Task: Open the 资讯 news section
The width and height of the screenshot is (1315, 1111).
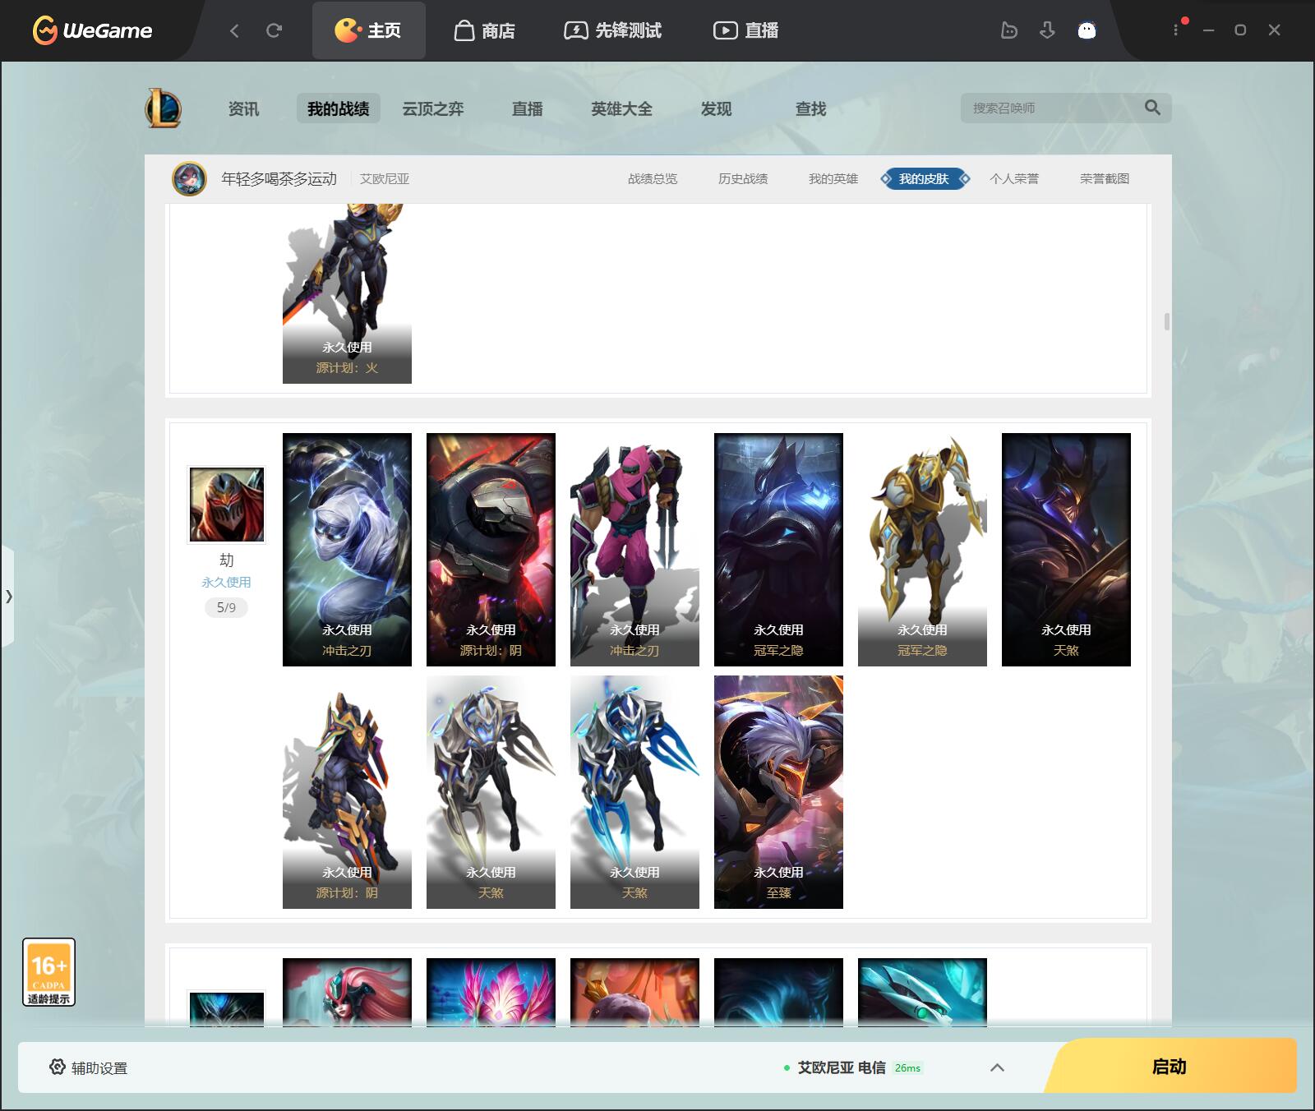Action: [243, 108]
